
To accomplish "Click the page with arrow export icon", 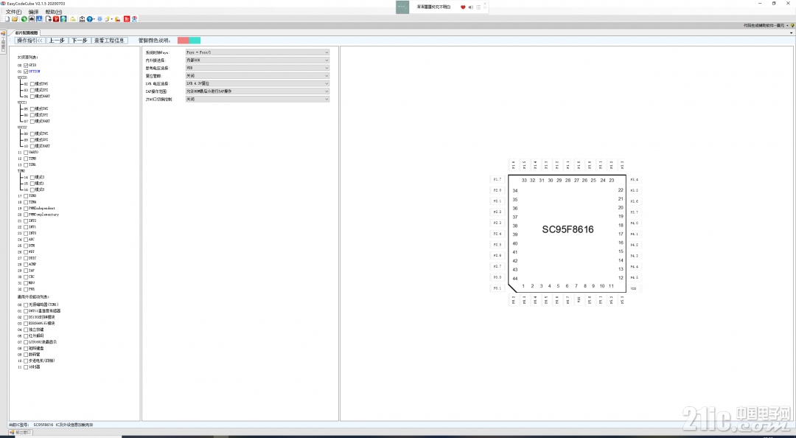I will click(49, 18).
